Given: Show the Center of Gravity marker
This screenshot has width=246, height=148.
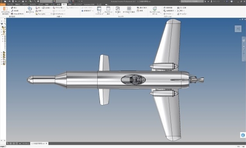Looking at the screenshot, I should pyautogui.click(x=14, y=8).
